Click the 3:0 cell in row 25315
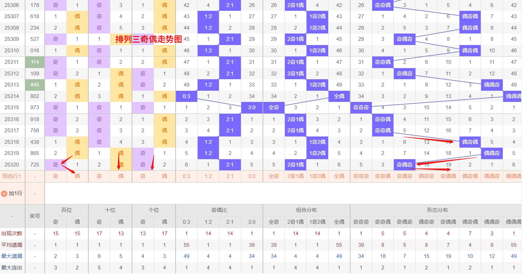This screenshot has width=523, height=274. pyautogui.click(x=252, y=108)
